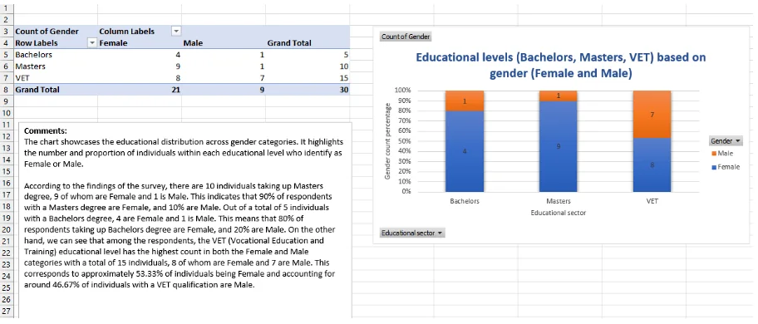Image resolution: width=758 pixels, height=324 pixels.
Task: Click the Educational sector axis title
Action: click(x=558, y=213)
